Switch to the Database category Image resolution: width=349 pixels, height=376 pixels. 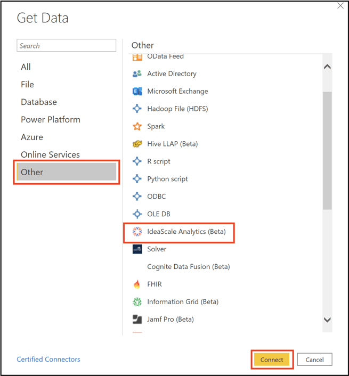coord(39,102)
